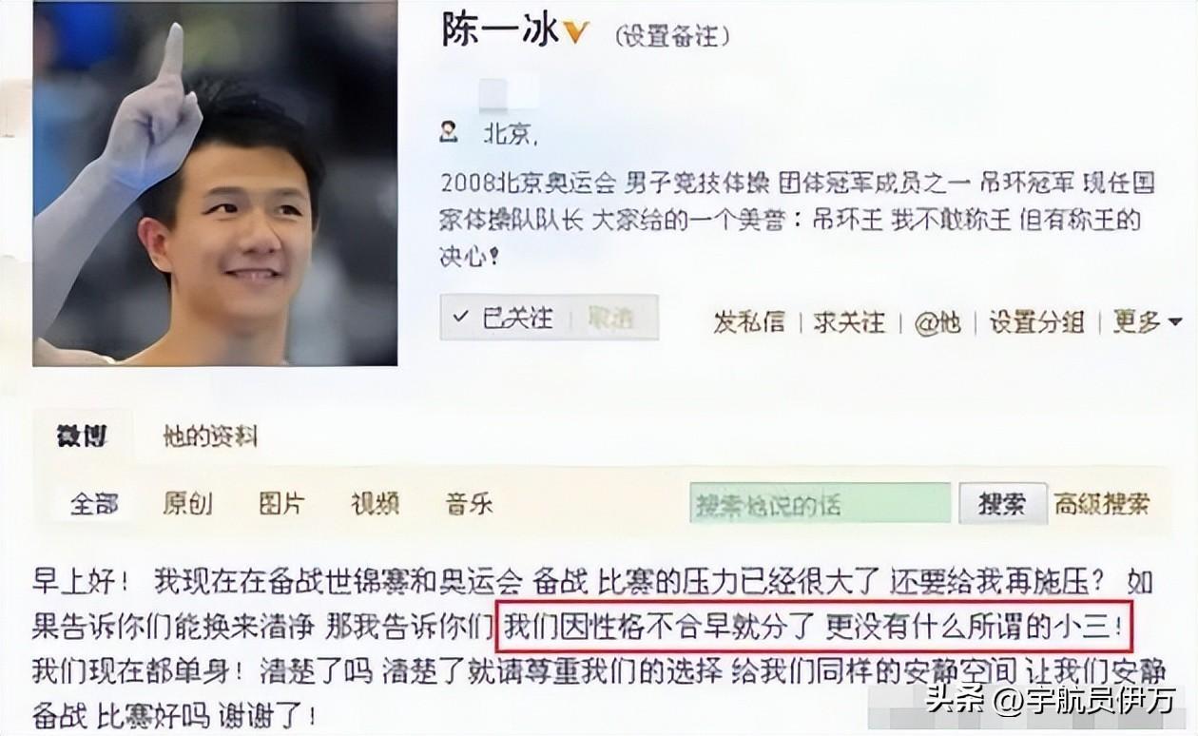Expand the 更多 dropdown arrow
Viewport: 1198px width, 736px height.
pos(1174,322)
